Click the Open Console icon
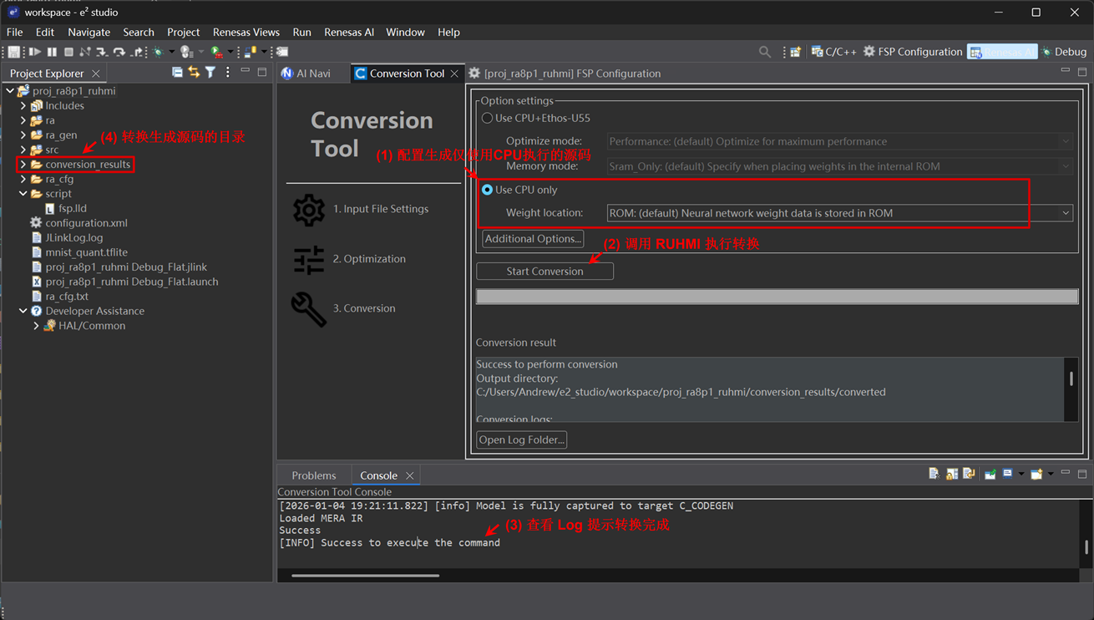1094x620 pixels. tap(1036, 474)
